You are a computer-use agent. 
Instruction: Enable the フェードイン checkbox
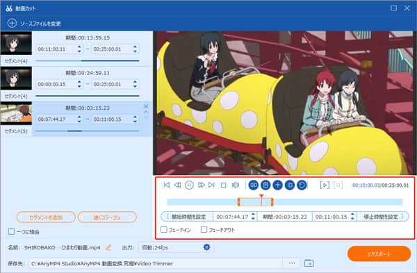(x=164, y=229)
